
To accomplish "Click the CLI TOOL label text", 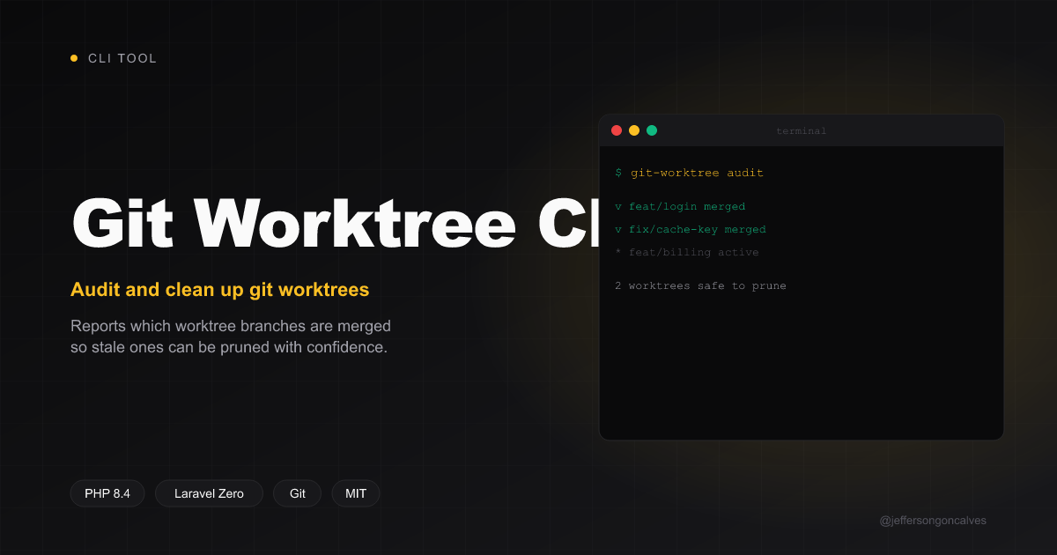I will coord(122,58).
